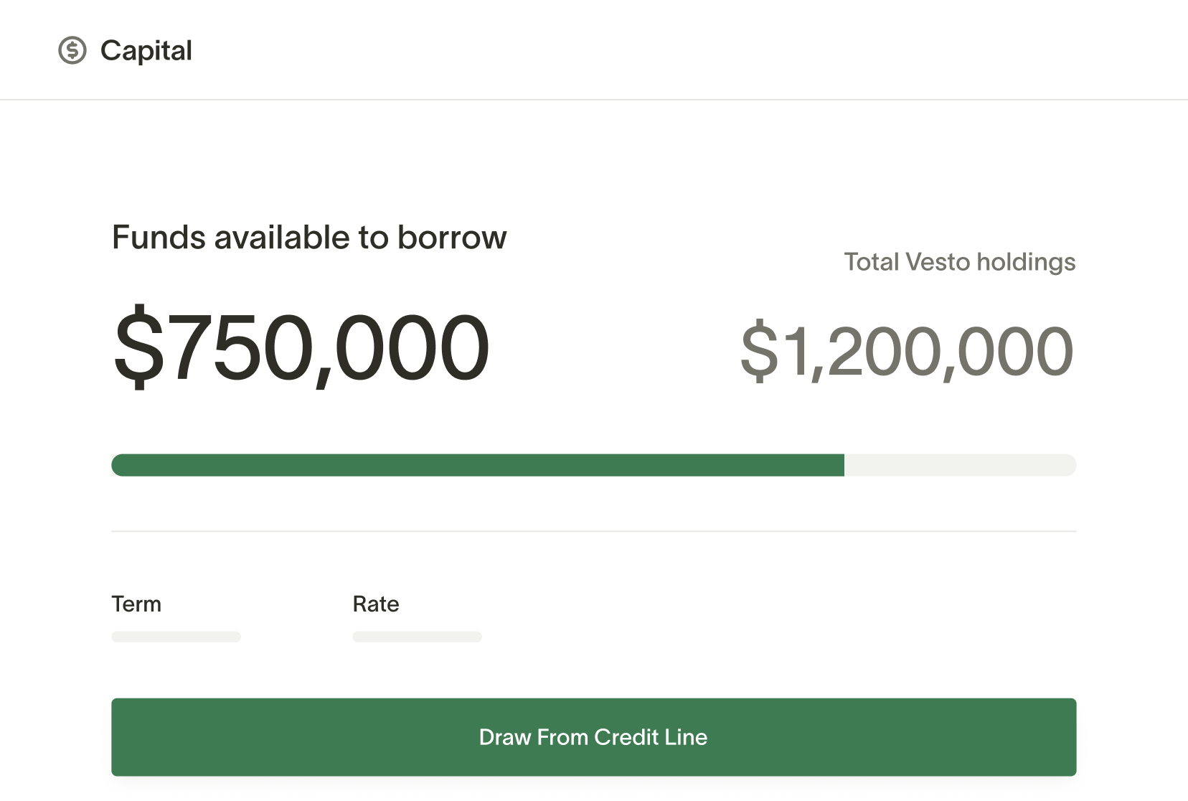The width and height of the screenshot is (1188, 801).
Task: Click the Capital dollar-sign circle icon
Action: (72, 50)
